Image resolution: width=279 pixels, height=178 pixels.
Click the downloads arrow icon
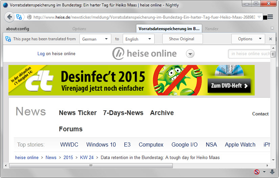coord(272,172)
